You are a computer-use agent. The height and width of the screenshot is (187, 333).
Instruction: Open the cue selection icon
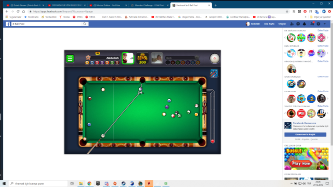click(214, 73)
